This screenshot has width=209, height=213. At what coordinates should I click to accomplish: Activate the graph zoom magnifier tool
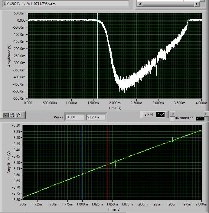12,115
